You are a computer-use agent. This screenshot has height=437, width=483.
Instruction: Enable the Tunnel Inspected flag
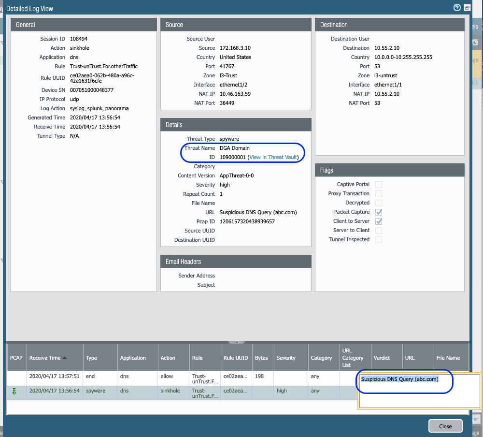click(x=378, y=239)
